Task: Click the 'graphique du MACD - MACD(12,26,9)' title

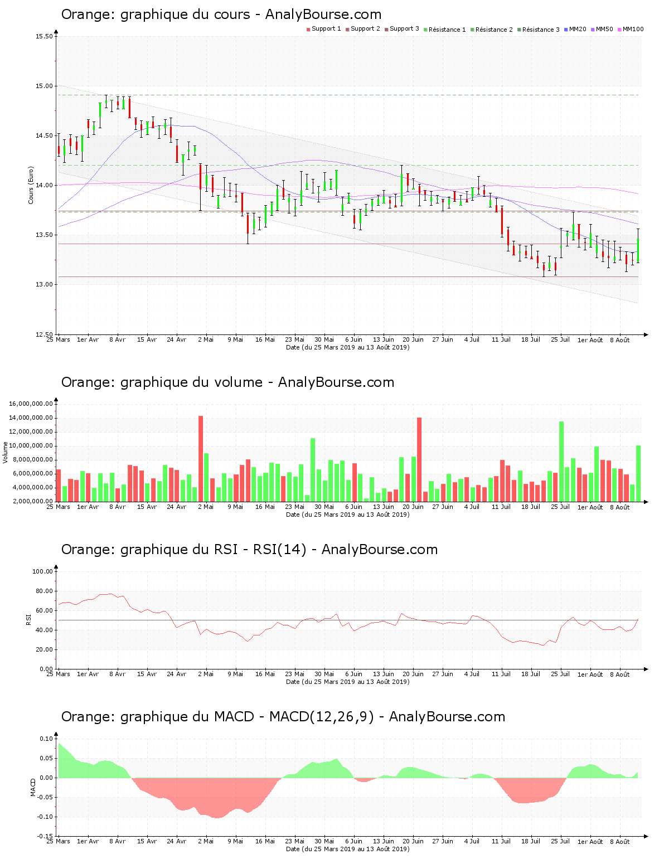Action: tap(248, 717)
